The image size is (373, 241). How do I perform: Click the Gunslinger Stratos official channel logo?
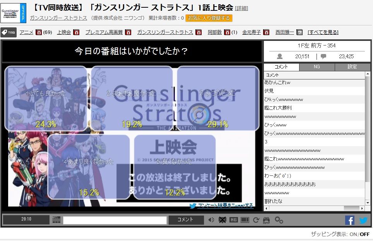coord(13,13)
